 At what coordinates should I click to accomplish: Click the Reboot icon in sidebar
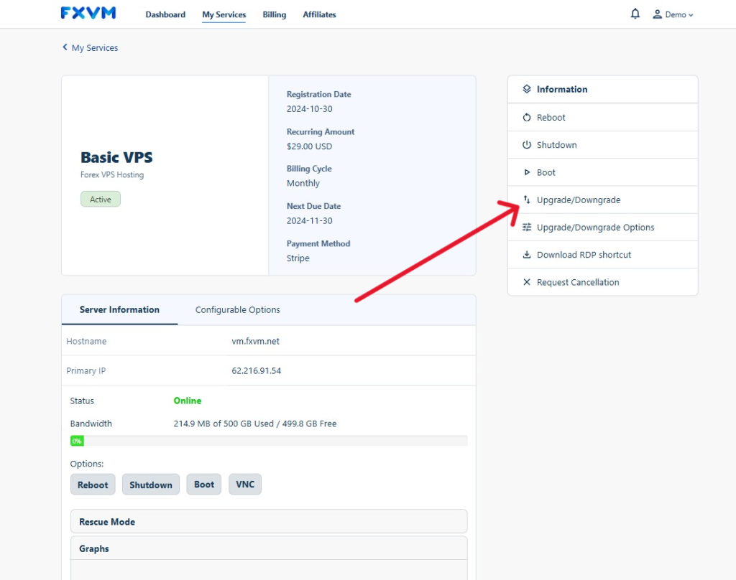coord(527,118)
